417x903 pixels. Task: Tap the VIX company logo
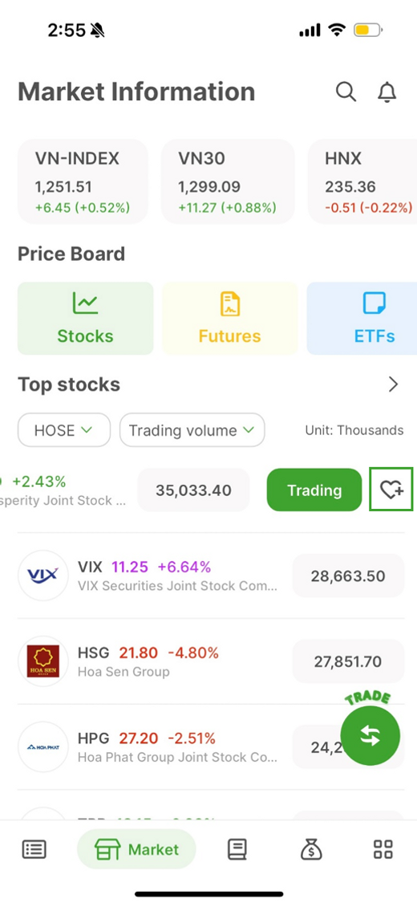point(43,576)
